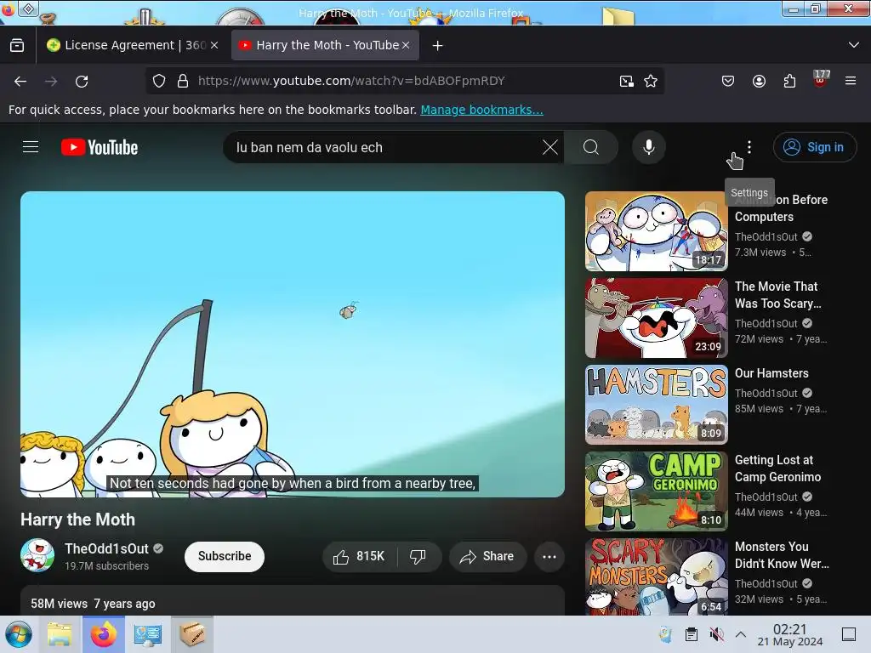Open YouTube Settings three-dot menu
Screen dimensions: 871x653
point(749,147)
